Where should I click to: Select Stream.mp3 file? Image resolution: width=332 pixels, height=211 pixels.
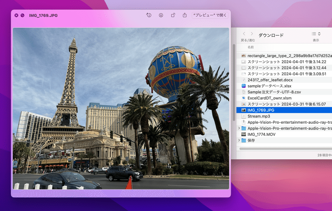pyautogui.click(x=284, y=116)
